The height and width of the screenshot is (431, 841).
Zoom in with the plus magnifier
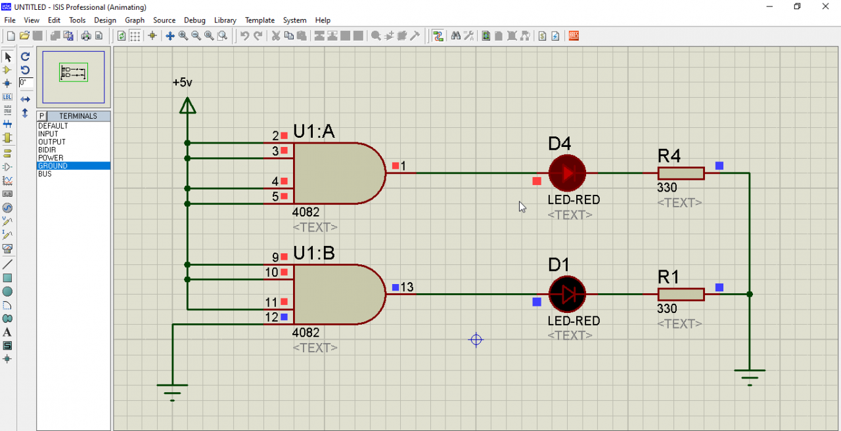tap(183, 35)
